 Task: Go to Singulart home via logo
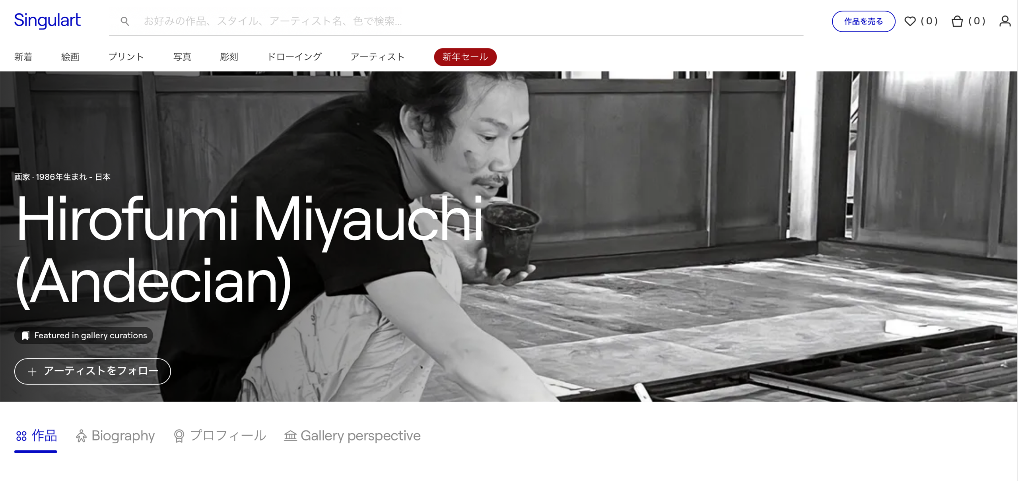47,20
